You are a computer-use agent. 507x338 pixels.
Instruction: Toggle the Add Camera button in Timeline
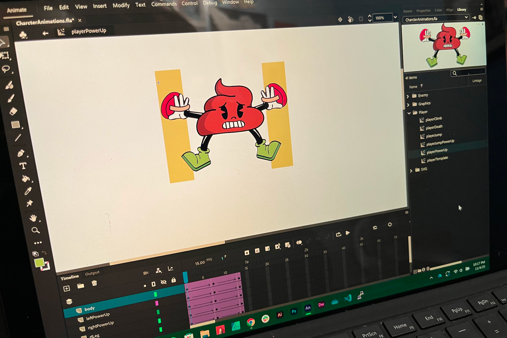[146, 273]
